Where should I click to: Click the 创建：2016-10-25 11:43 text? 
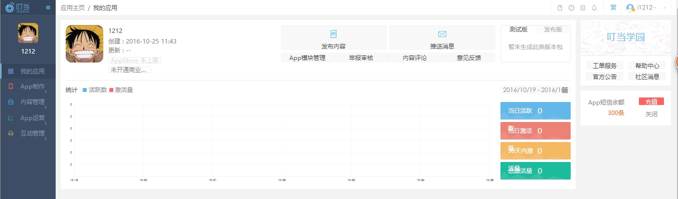142,41
